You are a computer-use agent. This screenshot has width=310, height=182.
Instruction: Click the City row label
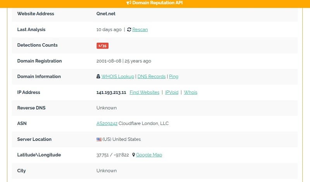tap(21, 171)
